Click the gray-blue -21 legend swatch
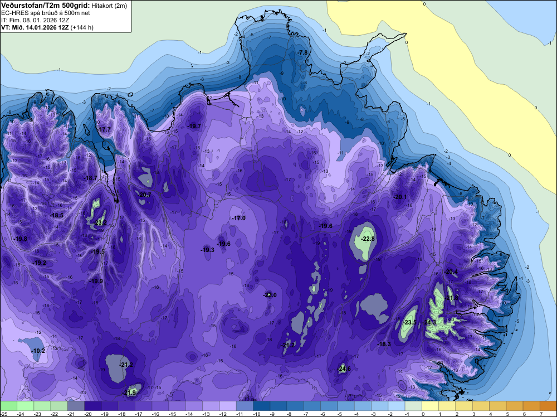557x417 pixels. [76, 406]
